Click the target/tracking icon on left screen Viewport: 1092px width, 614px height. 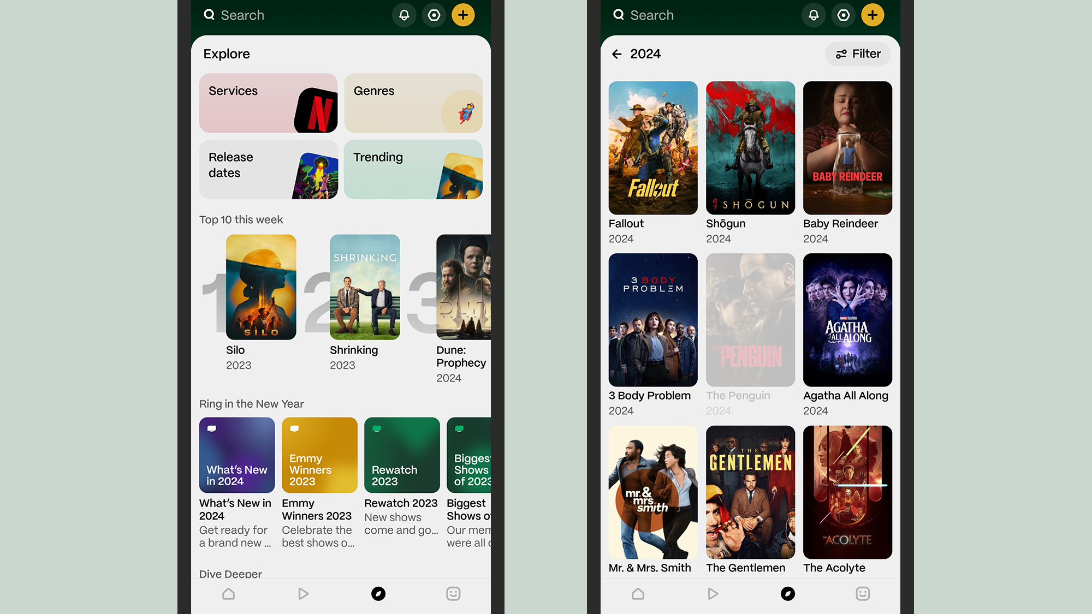point(435,14)
